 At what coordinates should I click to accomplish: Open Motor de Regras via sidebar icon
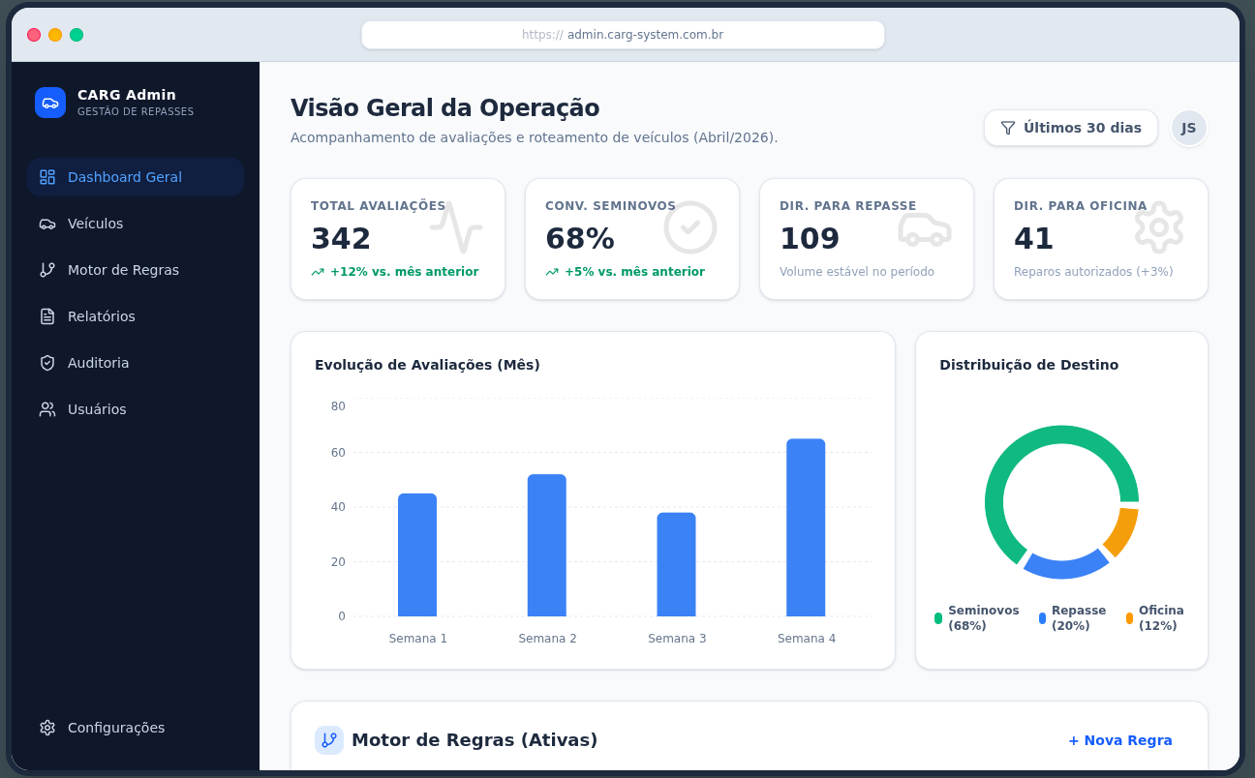(x=46, y=270)
